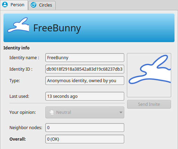Click the Neighbor nodes value field
This screenshot has height=149, width=178.
pyautogui.click(x=85, y=127)
